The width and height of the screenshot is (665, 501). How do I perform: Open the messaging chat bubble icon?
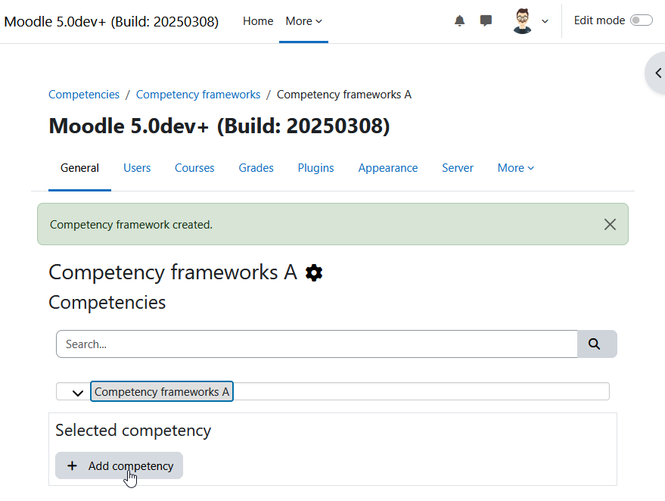coord(486,20)
